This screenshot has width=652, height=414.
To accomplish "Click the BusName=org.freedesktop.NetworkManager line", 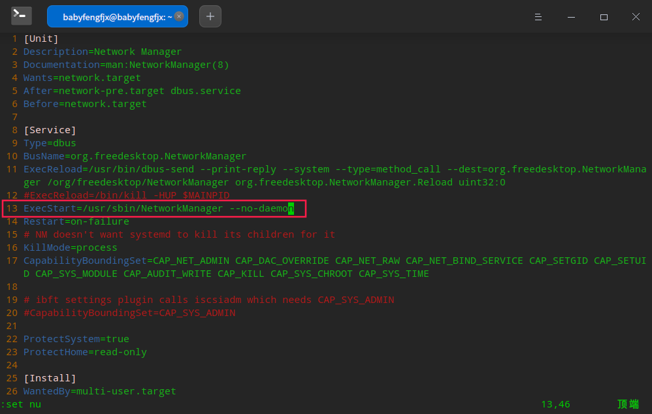I will 135,156.
